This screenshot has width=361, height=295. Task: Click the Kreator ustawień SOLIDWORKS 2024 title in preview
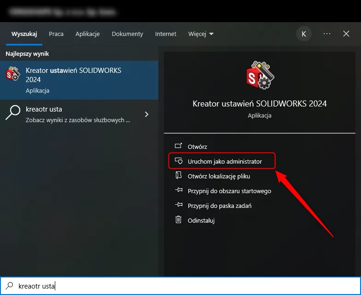260,103
